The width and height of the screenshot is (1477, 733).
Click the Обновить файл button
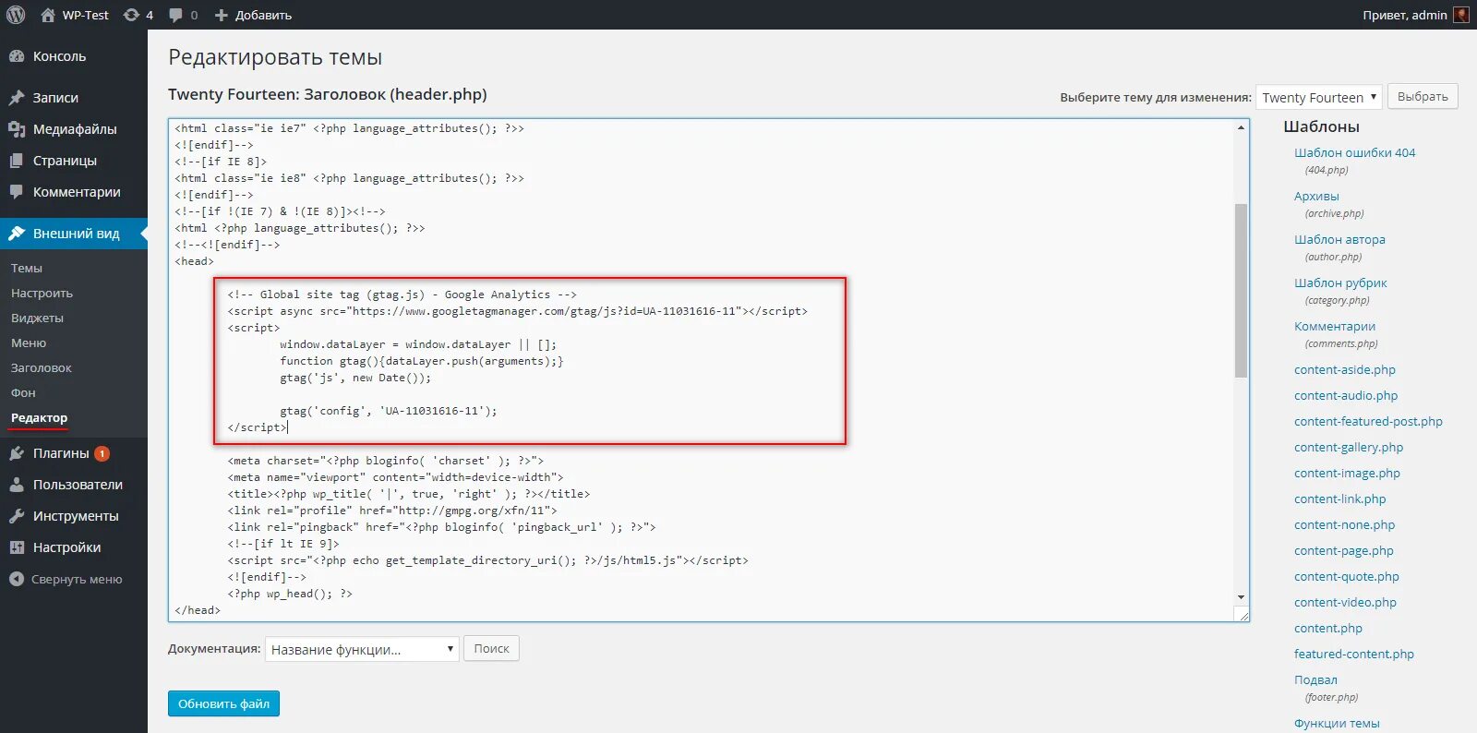pyautogui.click(x=223, y=703)
